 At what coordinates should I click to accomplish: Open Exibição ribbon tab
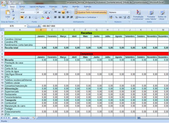[x=88, y=7]
